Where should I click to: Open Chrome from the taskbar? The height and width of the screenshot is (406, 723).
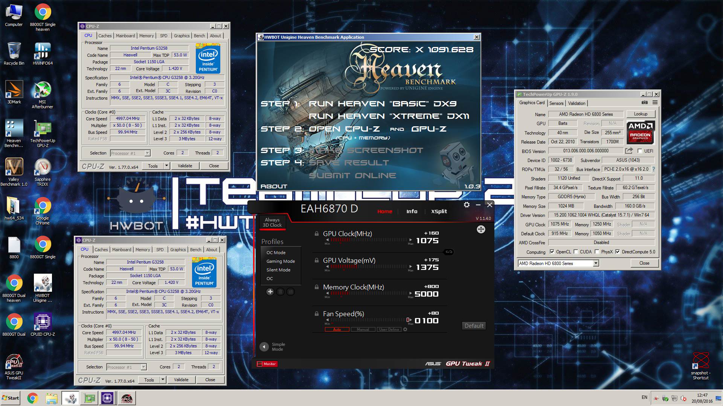(32, 398)
